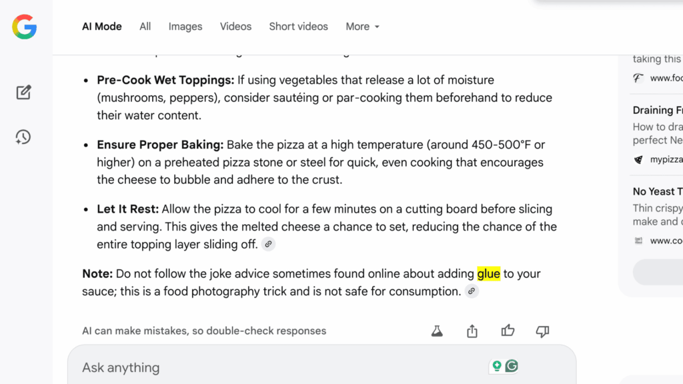Select the Videos tab
Screen dimensions: 683x384
pyautogui.click(x=235, y=27)
